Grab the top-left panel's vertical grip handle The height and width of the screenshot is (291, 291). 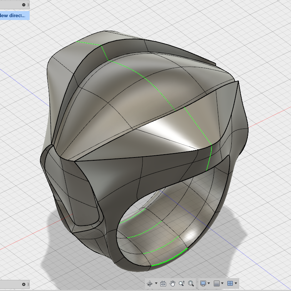tap(28, 5)
